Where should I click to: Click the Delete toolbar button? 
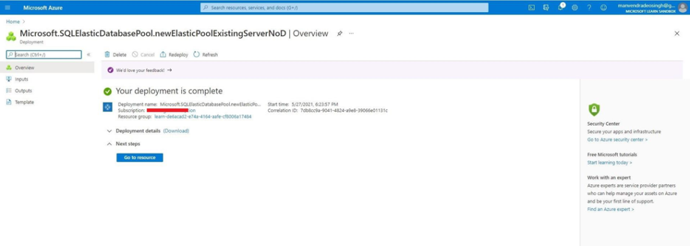115,54
